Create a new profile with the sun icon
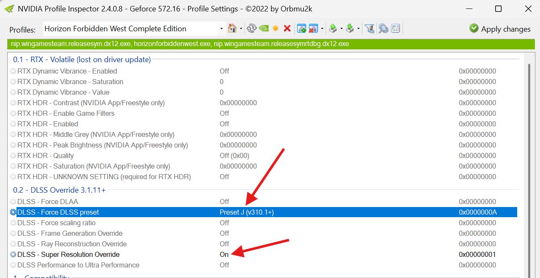Image resolution: width=540 pixels, height=278 pixels. click(x=275, y=28)
